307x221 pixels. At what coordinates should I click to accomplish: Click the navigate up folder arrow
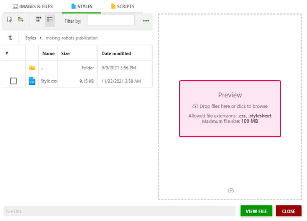point(10,37)
